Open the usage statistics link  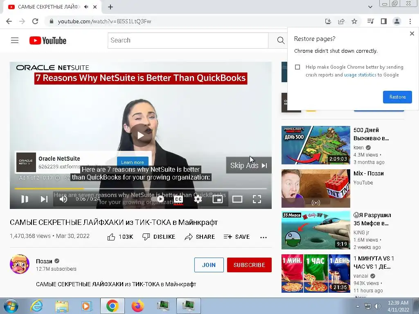coord(360,75)
